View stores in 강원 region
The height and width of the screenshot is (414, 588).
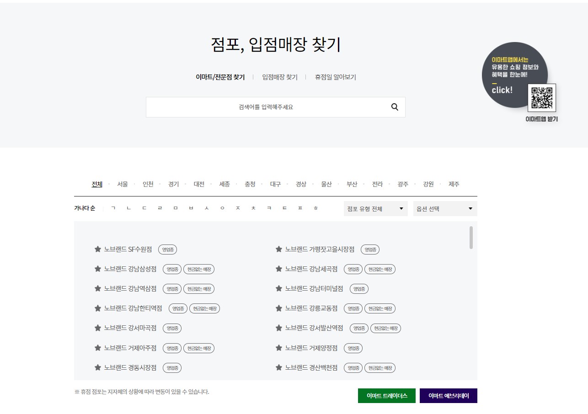[x=428, y=184]
